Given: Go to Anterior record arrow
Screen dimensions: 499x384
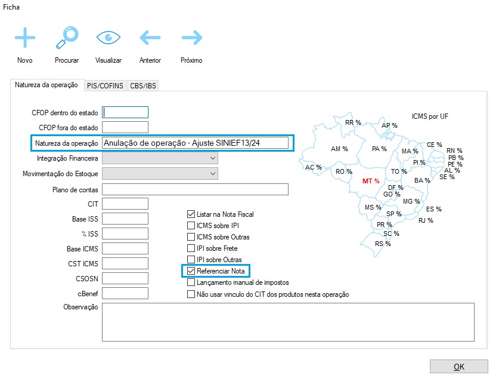Looking at the screenshot, I should tap(150, 38).
